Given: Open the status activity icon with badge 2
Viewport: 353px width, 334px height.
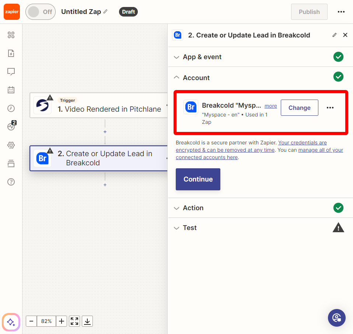Looking at the screenshot, I should [x=11, y=126].
